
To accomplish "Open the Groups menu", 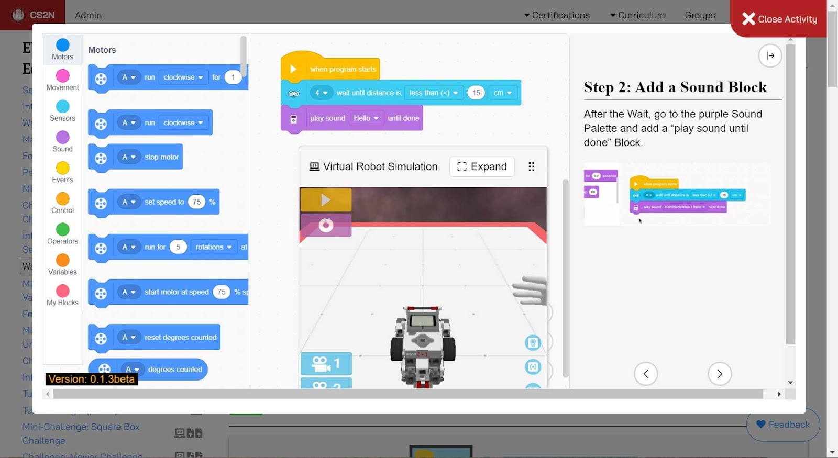I will pos(700,15).
